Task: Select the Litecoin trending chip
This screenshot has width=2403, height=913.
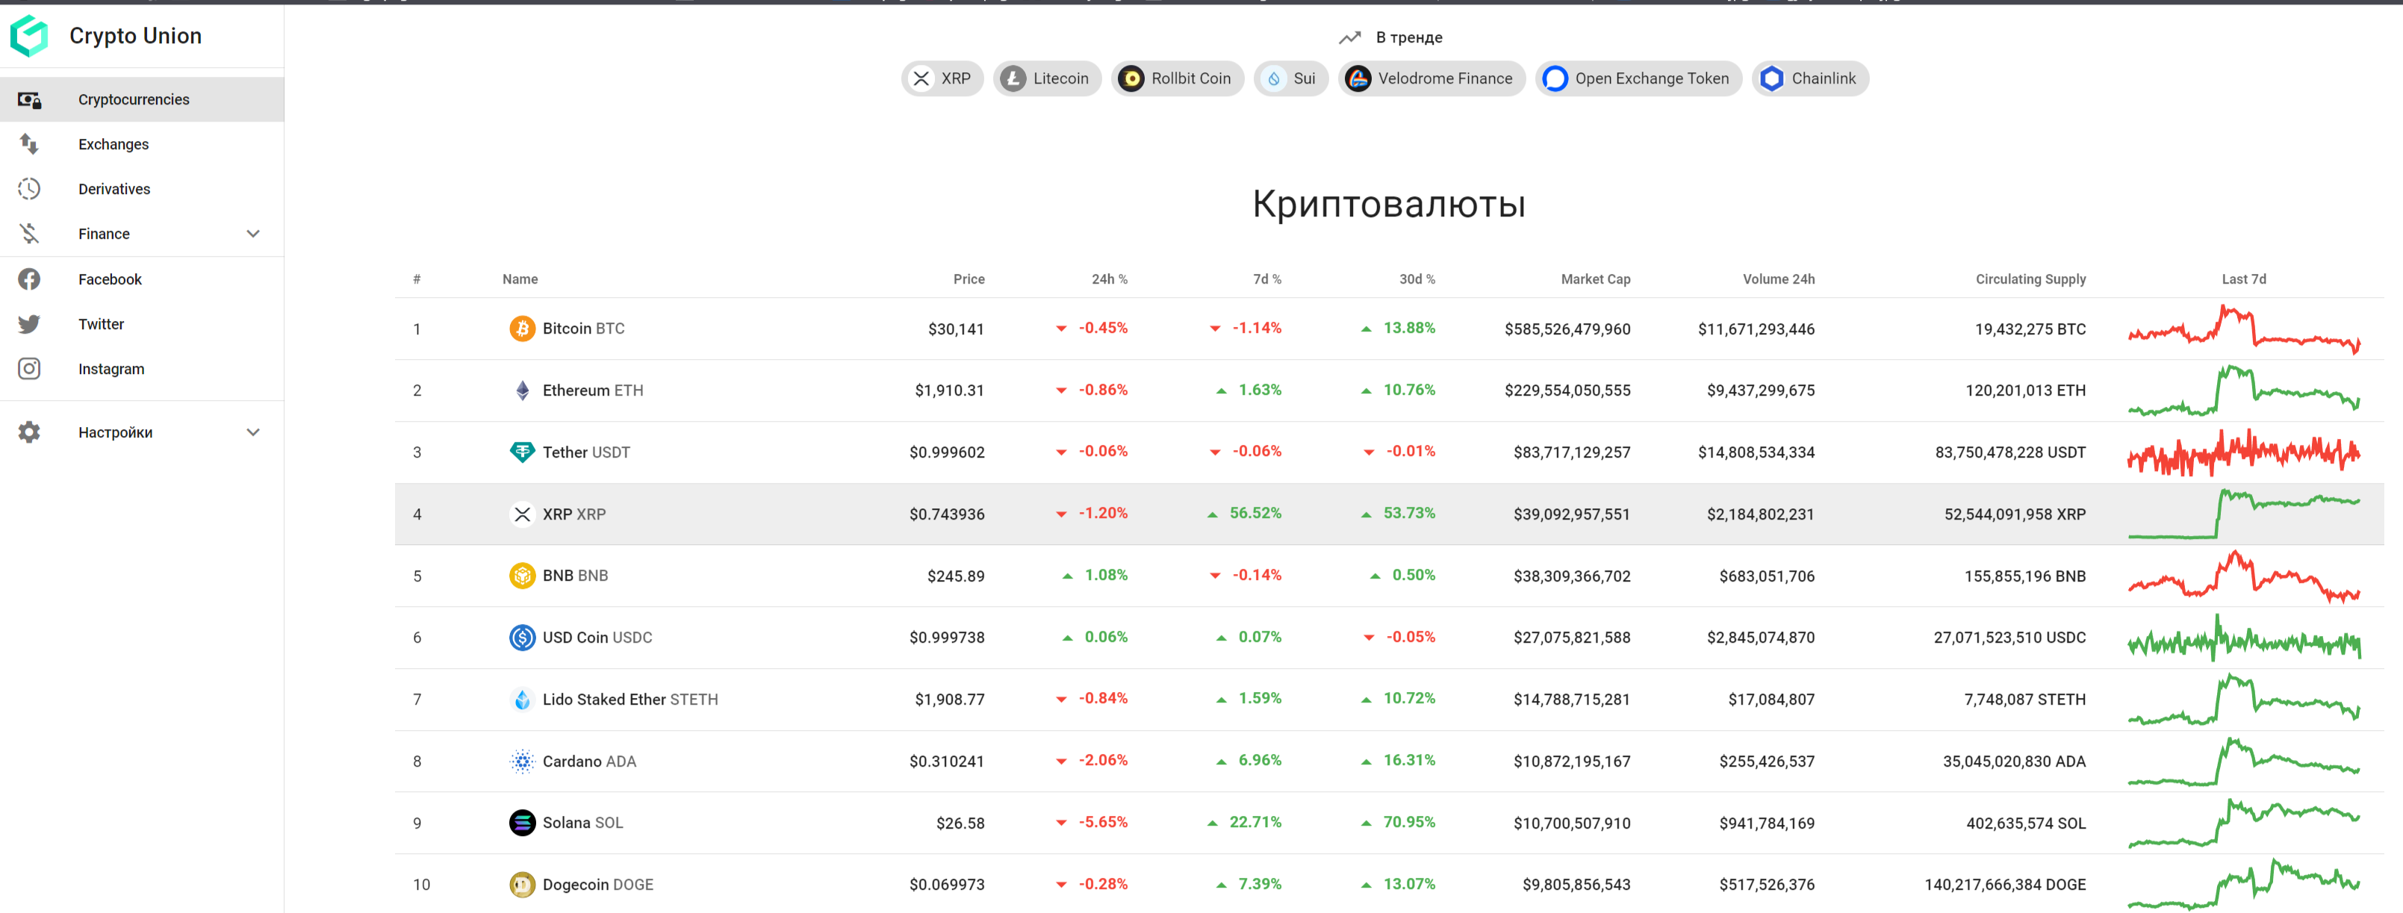Action: coord(1047,78)
